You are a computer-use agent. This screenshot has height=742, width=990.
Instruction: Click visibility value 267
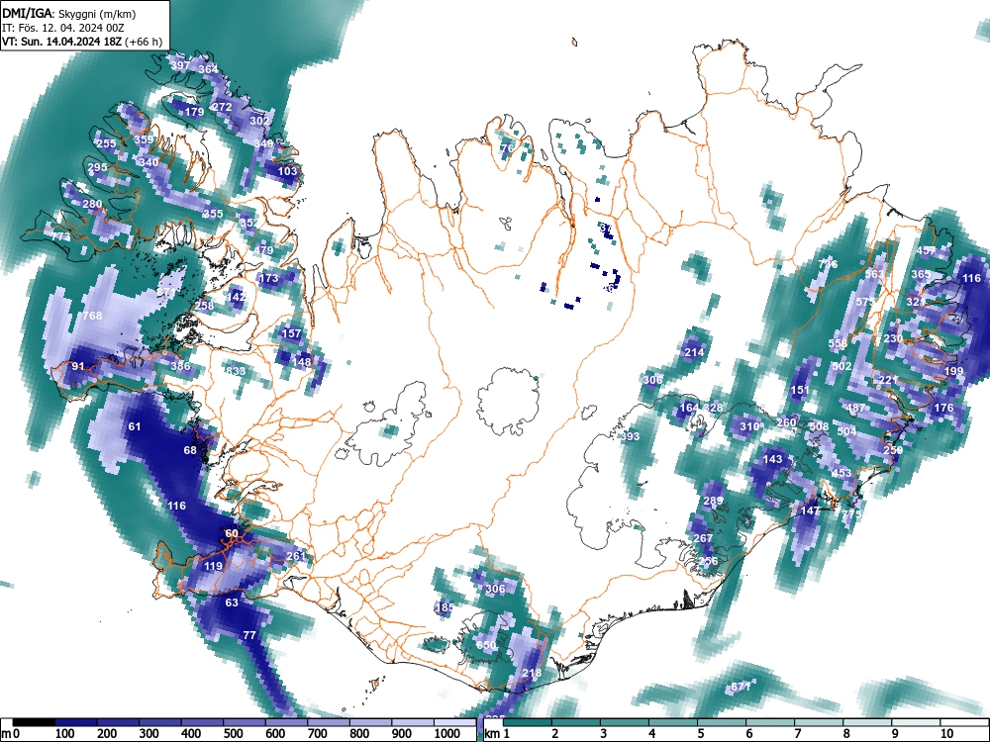click(703, 539)
